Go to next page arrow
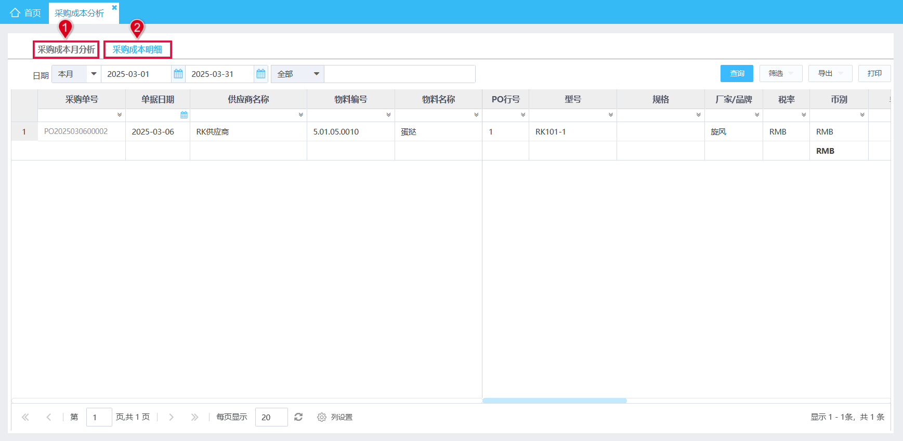This screenshot has height=441, width=903. click(171, 417)
